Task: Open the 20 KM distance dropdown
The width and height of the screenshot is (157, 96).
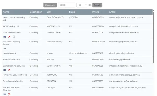Action: (x=82, y=5)
